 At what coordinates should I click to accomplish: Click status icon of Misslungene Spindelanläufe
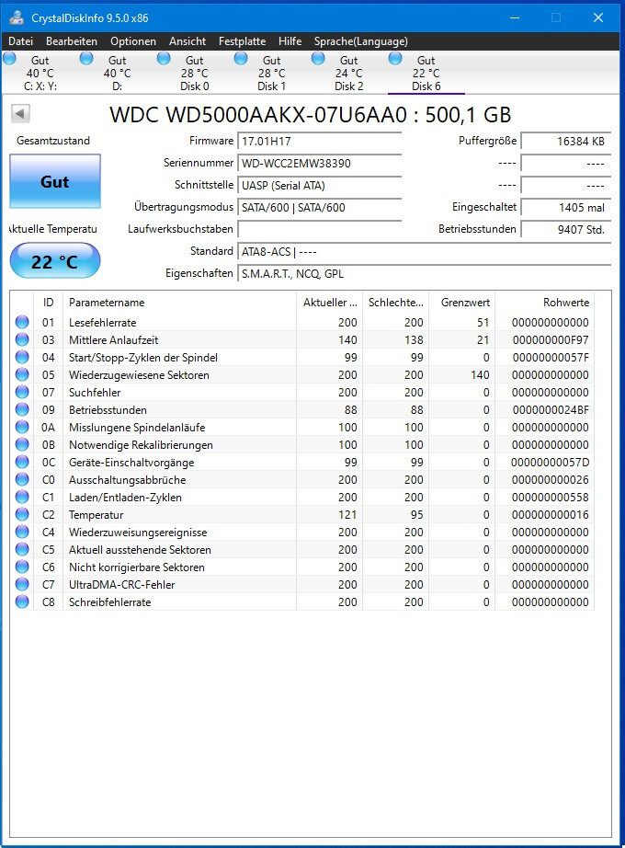pos(22,428)
